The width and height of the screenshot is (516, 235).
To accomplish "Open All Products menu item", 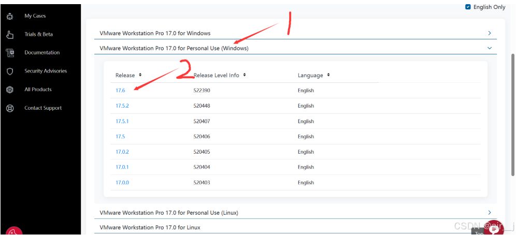I will click(38, 90).
